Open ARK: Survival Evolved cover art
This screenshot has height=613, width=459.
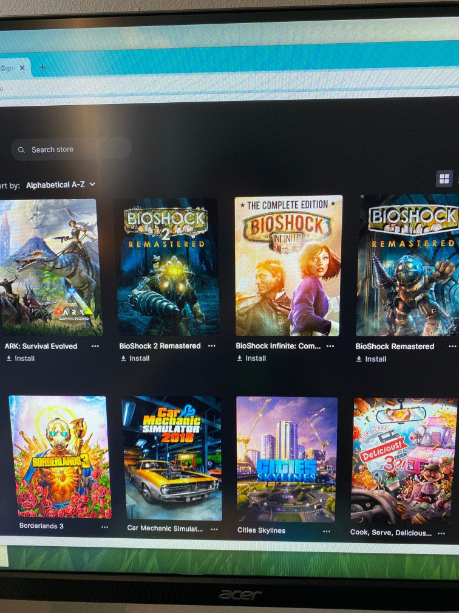point(50,268)
